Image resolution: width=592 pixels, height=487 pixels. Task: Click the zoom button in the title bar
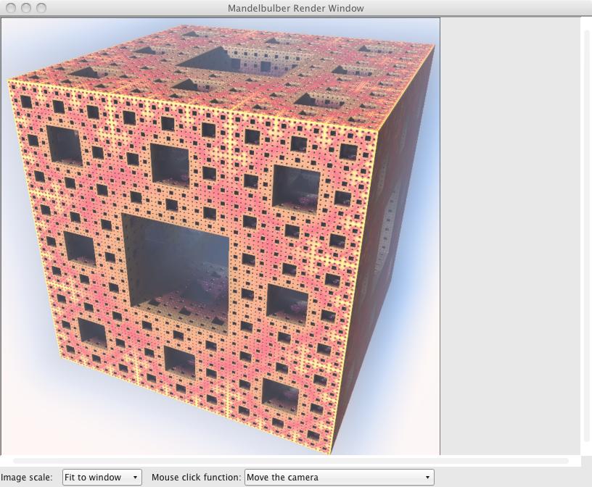pos(41,8)
